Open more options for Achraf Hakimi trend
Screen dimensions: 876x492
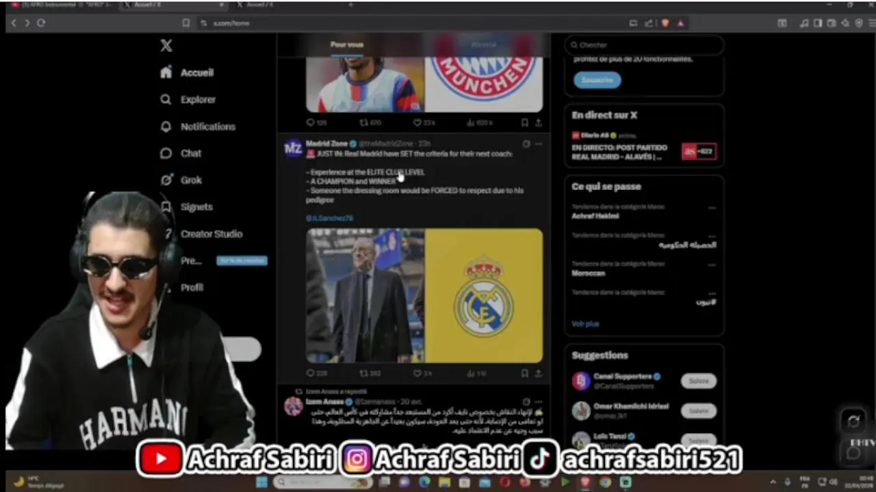(x=712, y=208)
